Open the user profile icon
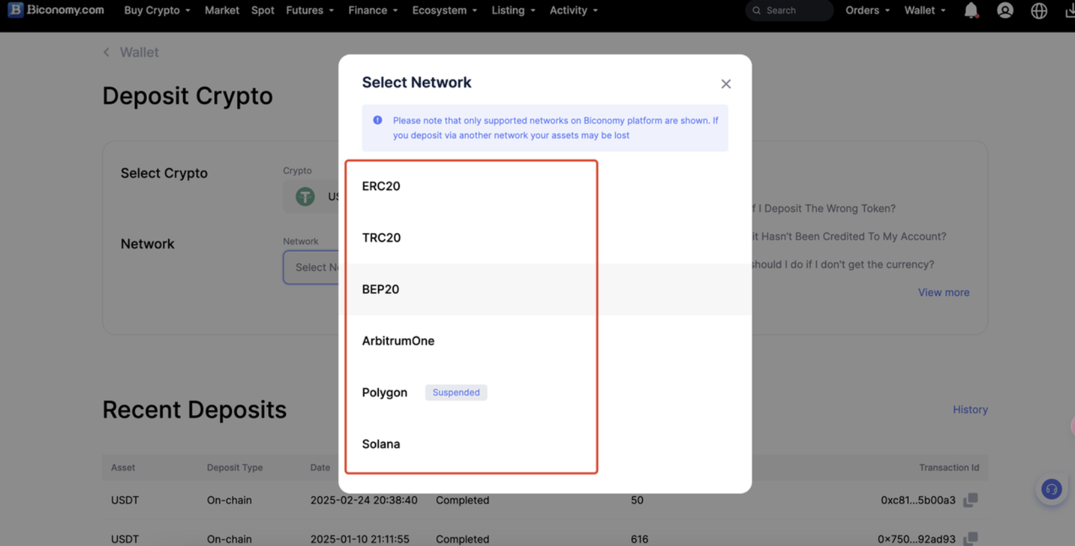Viewport: 1075px width, 546px height. click(x=1005, y=11)
